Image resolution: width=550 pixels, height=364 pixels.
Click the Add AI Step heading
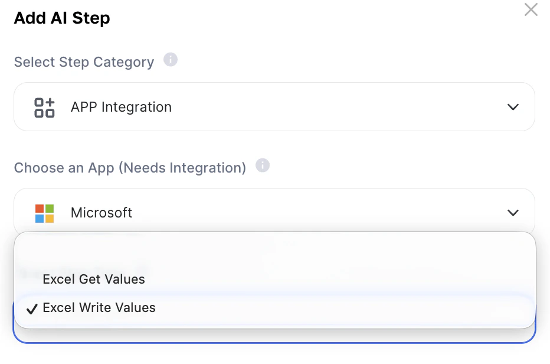pos(62,18)
